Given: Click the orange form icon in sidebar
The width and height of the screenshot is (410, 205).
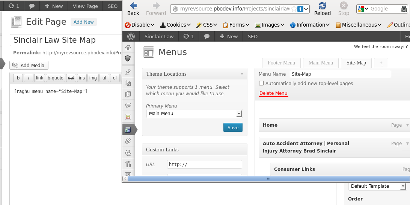Looking at the screenshot, I should point(128,117).
